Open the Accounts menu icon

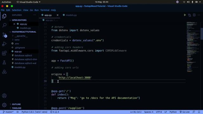pos(4,96)
